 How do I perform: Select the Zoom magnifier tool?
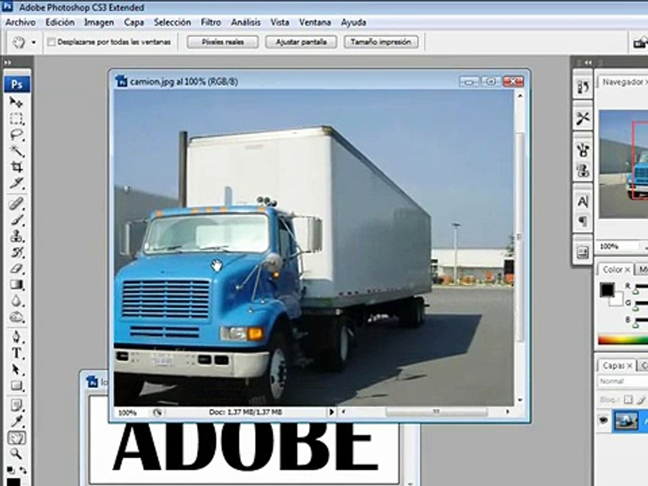[16, 454]
